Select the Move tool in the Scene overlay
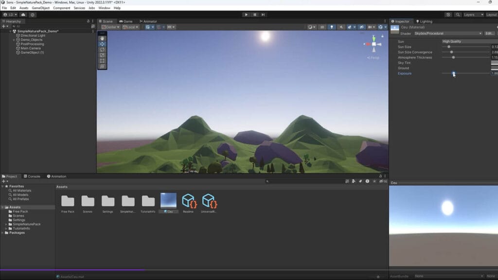This screenshot has height=280, width=498. coord(102,43)
